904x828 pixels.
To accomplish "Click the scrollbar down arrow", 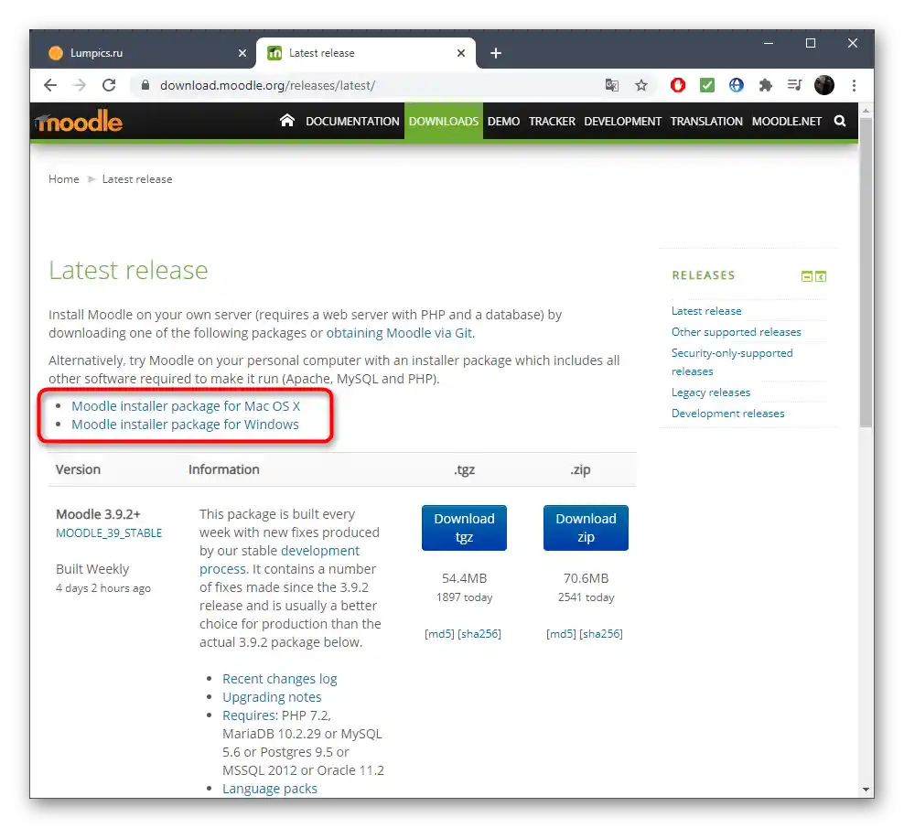I will (866, 790).
